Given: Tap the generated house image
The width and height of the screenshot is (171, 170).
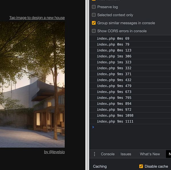Looking at the screenshot, I should pos(32,85).
